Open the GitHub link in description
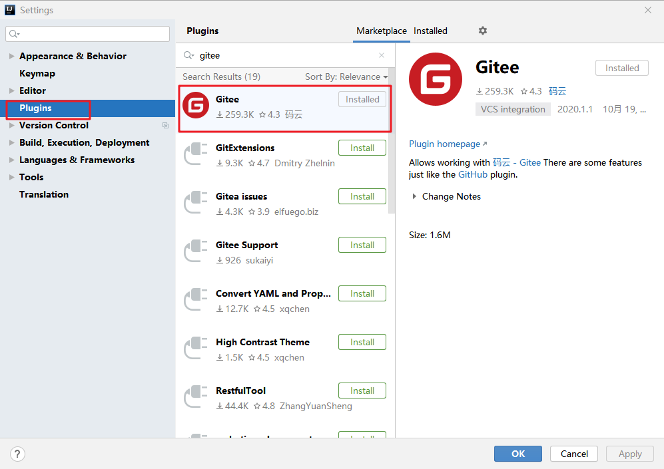Image resolution: width=664 pixels, height=469 pixels. [x=473, y=175]
